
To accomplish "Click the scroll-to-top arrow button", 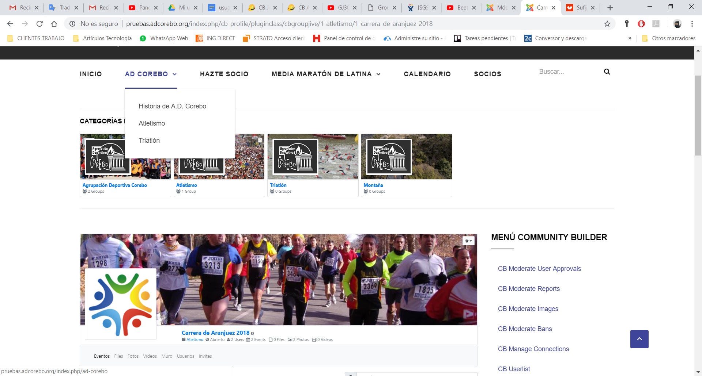I will pos(639,339).
